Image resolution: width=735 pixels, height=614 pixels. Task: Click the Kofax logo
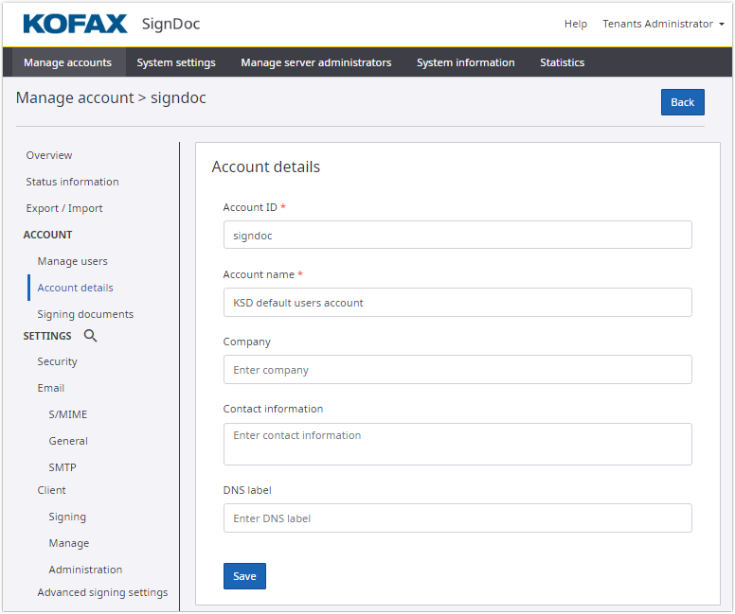(x=75, y=24)
